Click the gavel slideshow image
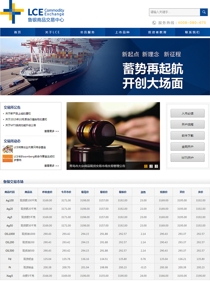 [113, 133]
